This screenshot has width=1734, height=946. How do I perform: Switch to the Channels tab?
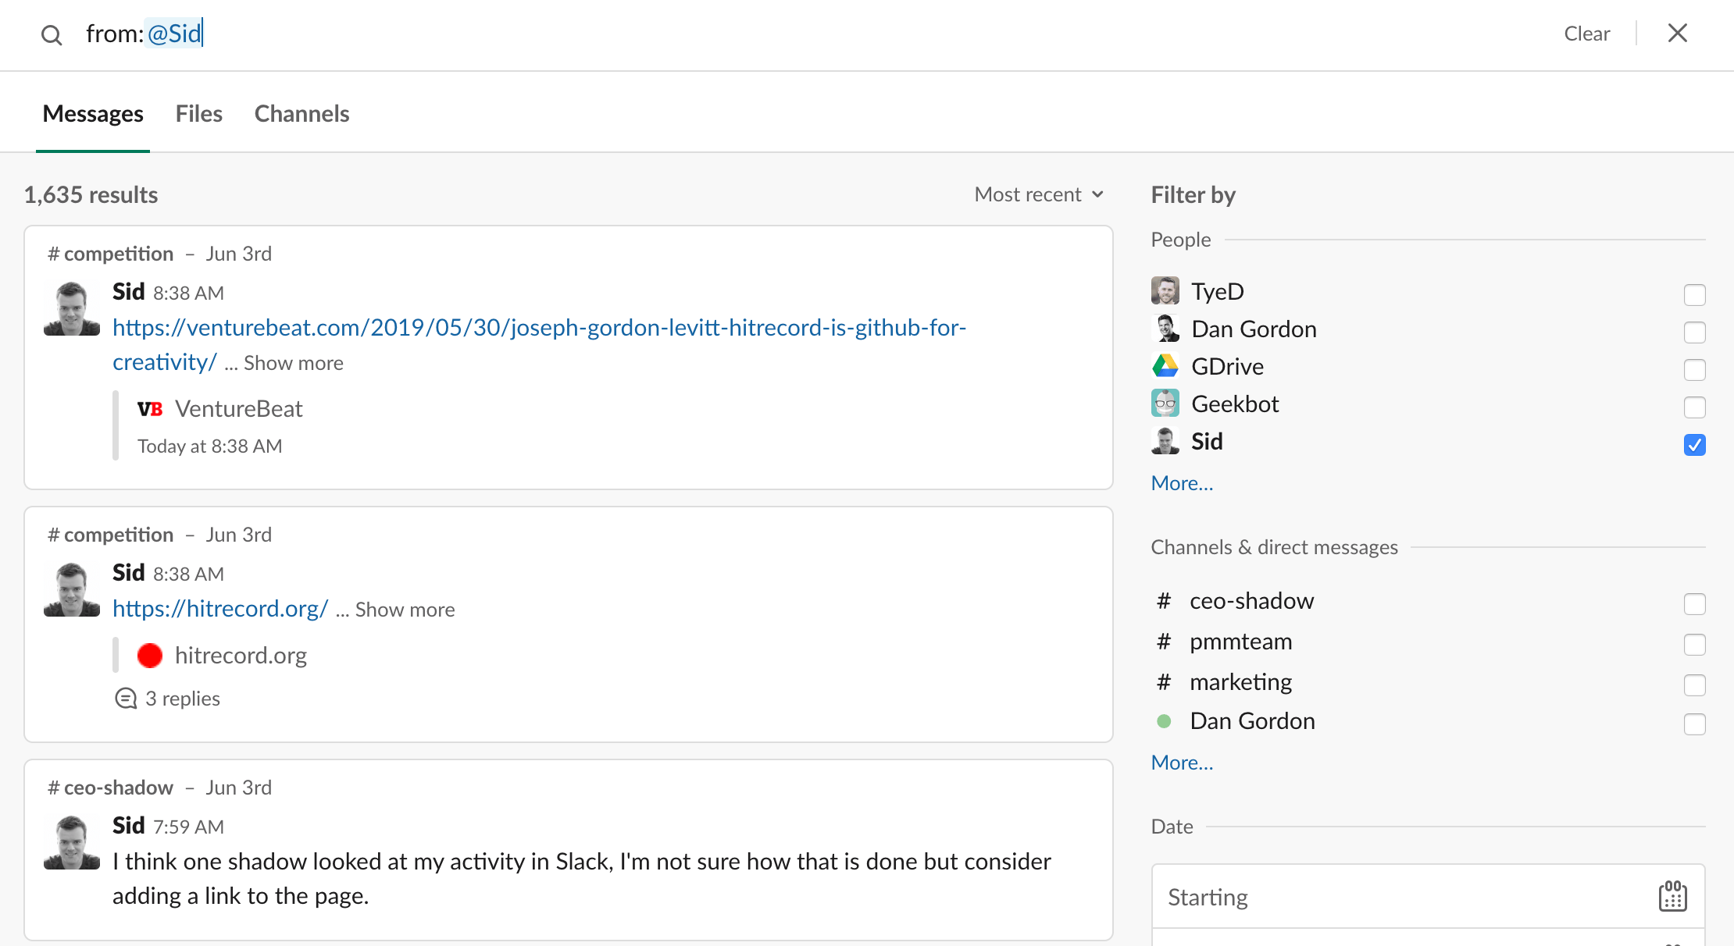pos(301,113)
